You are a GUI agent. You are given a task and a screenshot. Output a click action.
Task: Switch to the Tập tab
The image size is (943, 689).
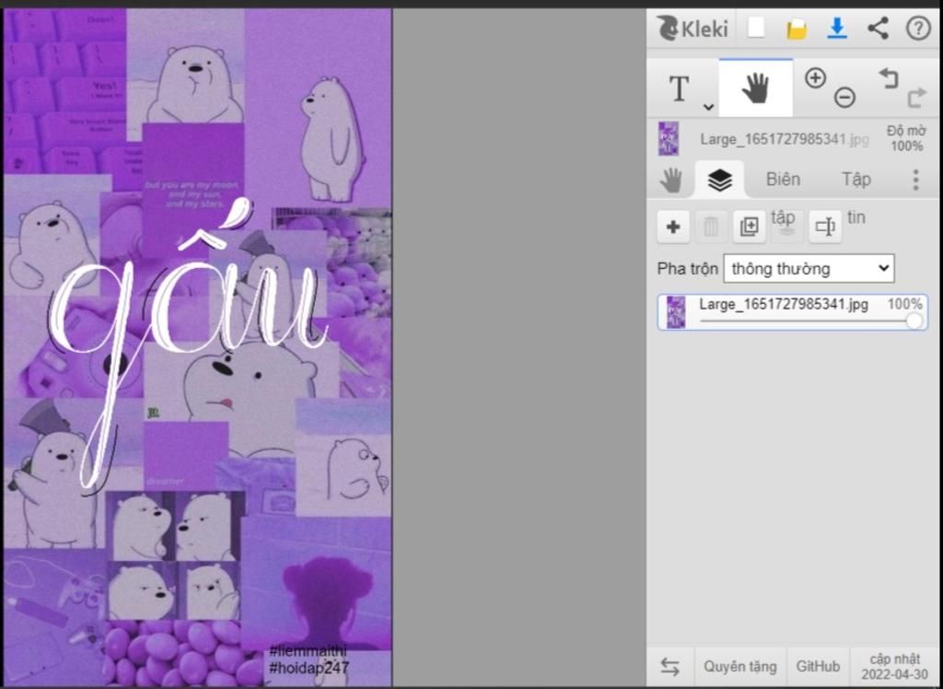point(856,180)
